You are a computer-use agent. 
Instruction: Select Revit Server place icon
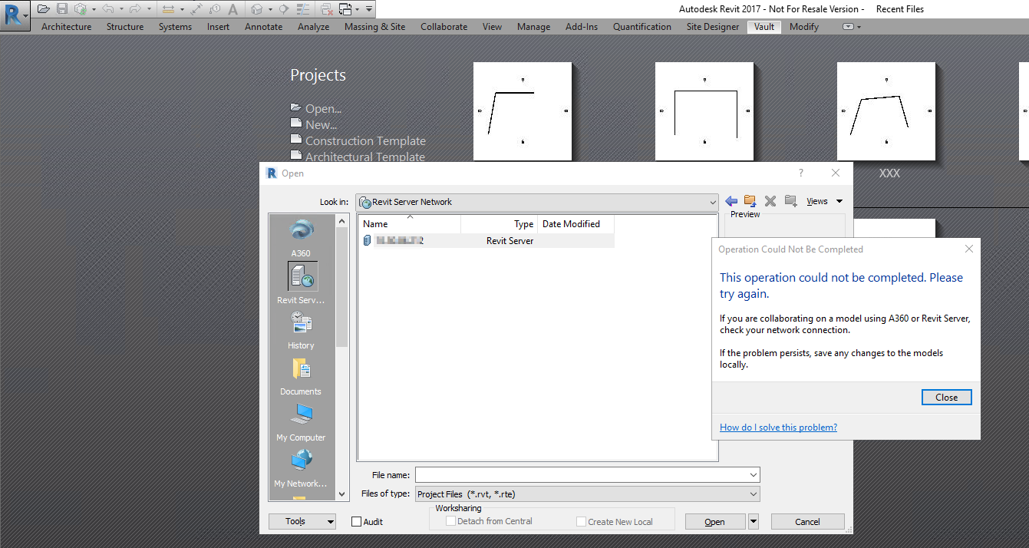[301, 283]
